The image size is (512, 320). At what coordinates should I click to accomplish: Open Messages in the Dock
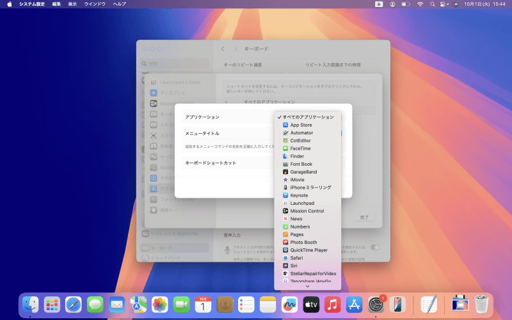click(95, 305)
